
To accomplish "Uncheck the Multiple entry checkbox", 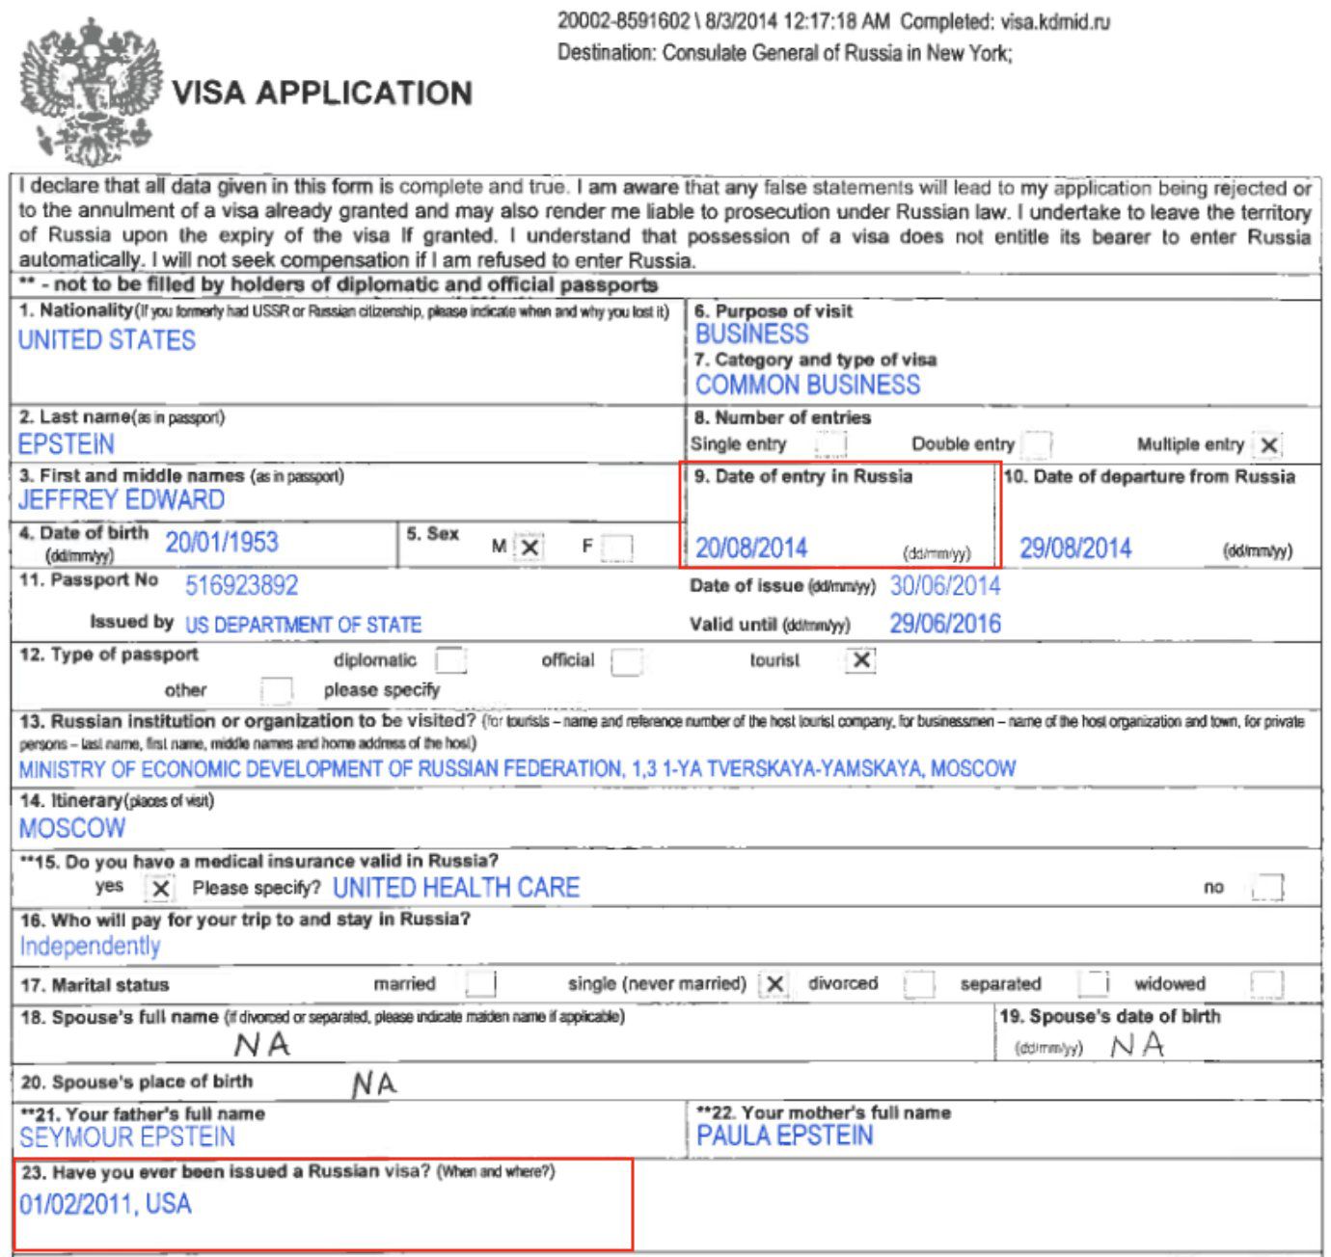I will [1268, 445].
